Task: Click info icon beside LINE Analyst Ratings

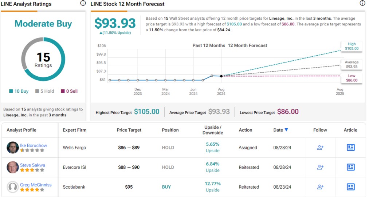Action: (83, 4)
